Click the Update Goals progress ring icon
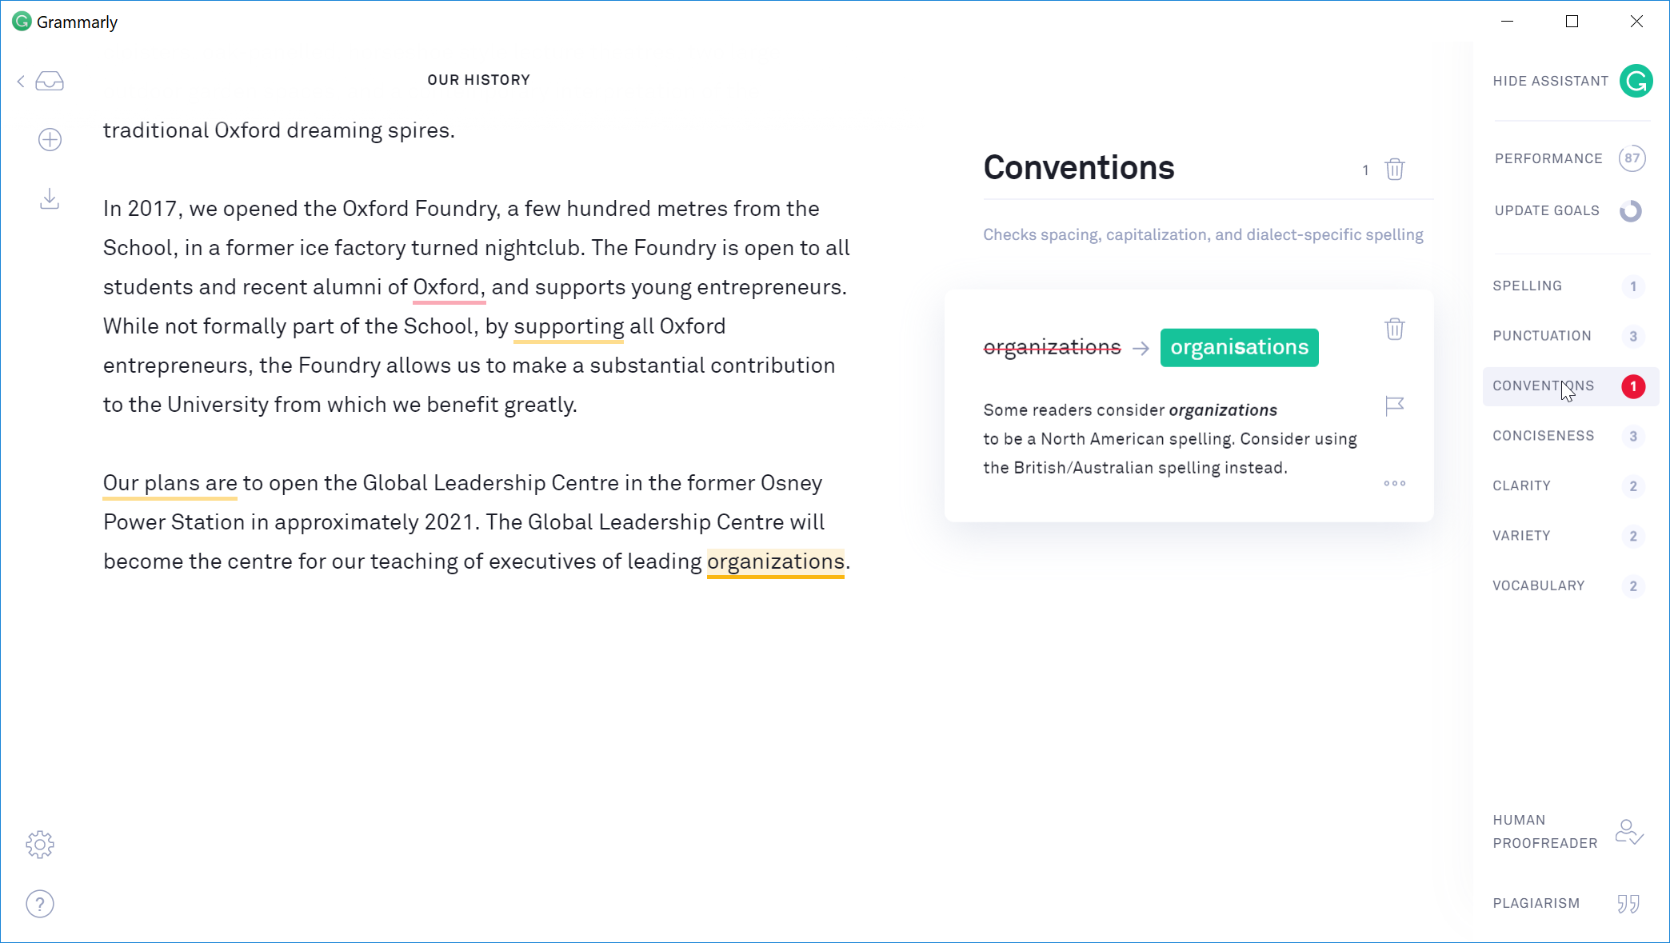Image resolution: width=1670 pixels, height=943 pixels. [1631, 211]
